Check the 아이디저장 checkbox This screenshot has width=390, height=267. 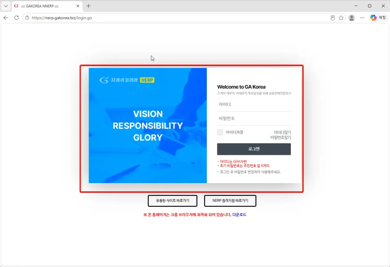click(x=220, y=132)
